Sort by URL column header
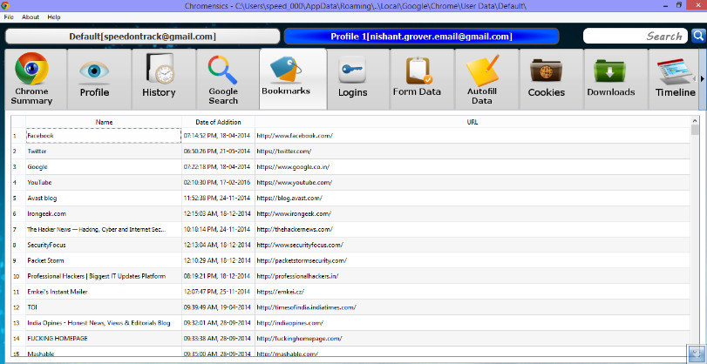 pos(472,122)
